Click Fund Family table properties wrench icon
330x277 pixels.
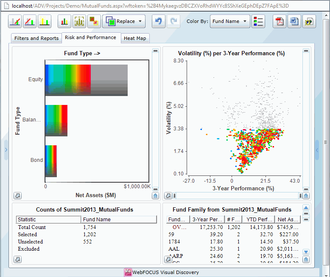[168, 259]
